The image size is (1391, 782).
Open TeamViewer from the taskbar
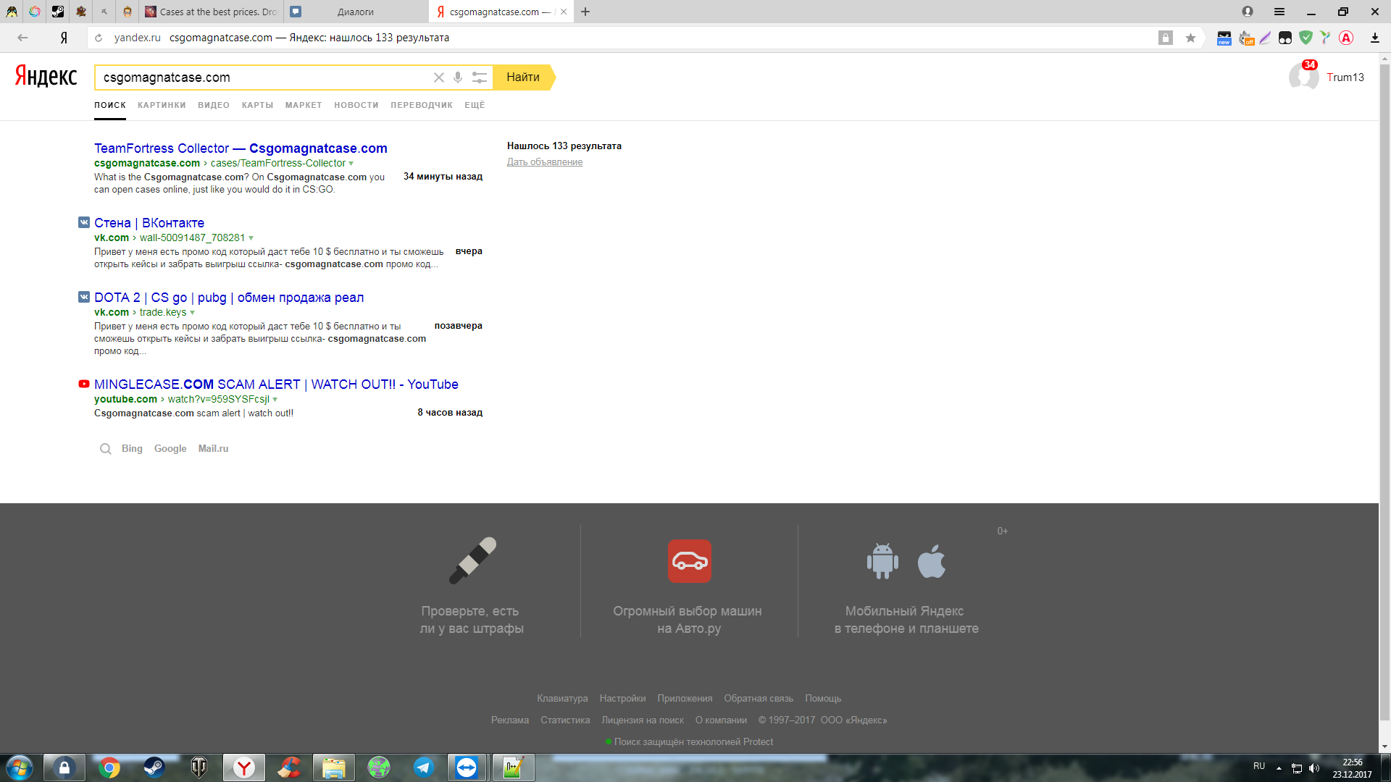tap(467, 768)
